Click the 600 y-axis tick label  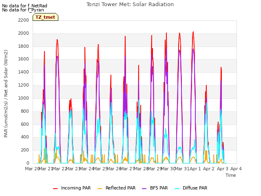25,124
